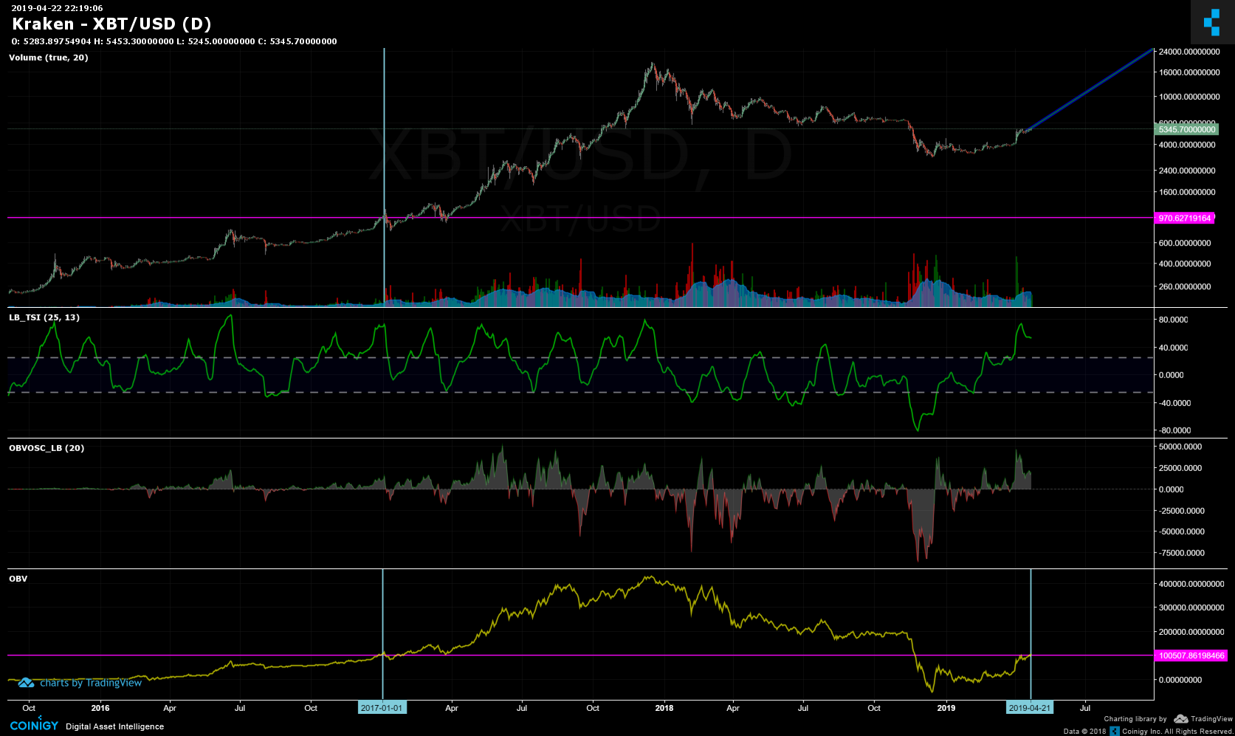Click the 2017-01-01 date marker on the axis

[x=382, y=707]
